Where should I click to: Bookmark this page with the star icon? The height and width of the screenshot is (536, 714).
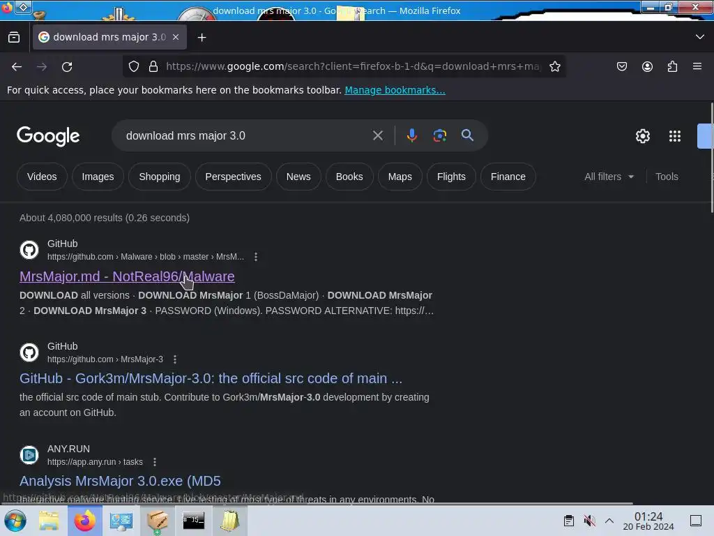point(554,66)
